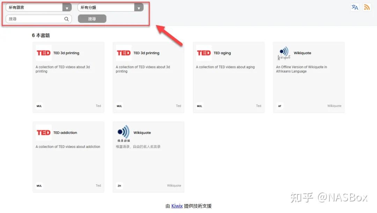Screen dimensions: 377x213
Task: Click Ted tag on TED aging card
Action: point(258,106)
